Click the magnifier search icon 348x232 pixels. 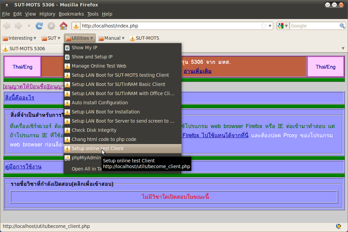[342, 26]
